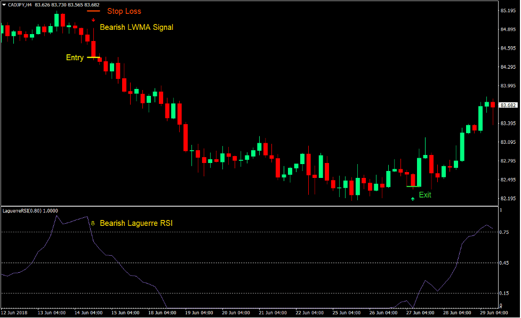This screenshot has height=318, width=521.
Task: Select the Exit text label
Action: coord(424,195)
